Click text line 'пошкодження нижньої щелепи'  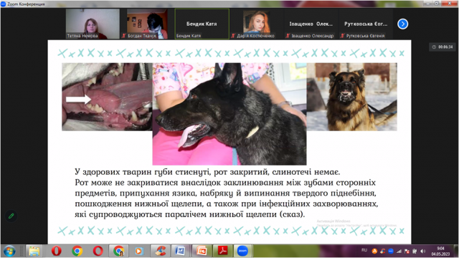click(227, 204)
